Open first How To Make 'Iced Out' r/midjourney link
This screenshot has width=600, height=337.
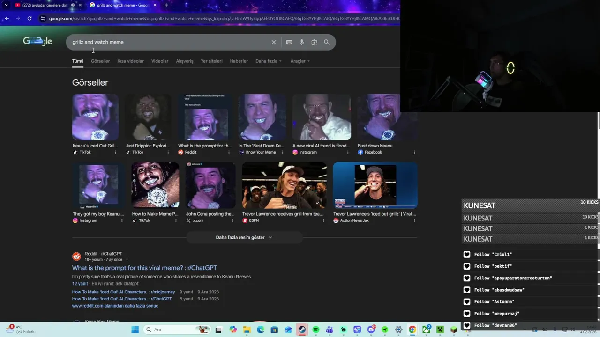coord(123,292)
